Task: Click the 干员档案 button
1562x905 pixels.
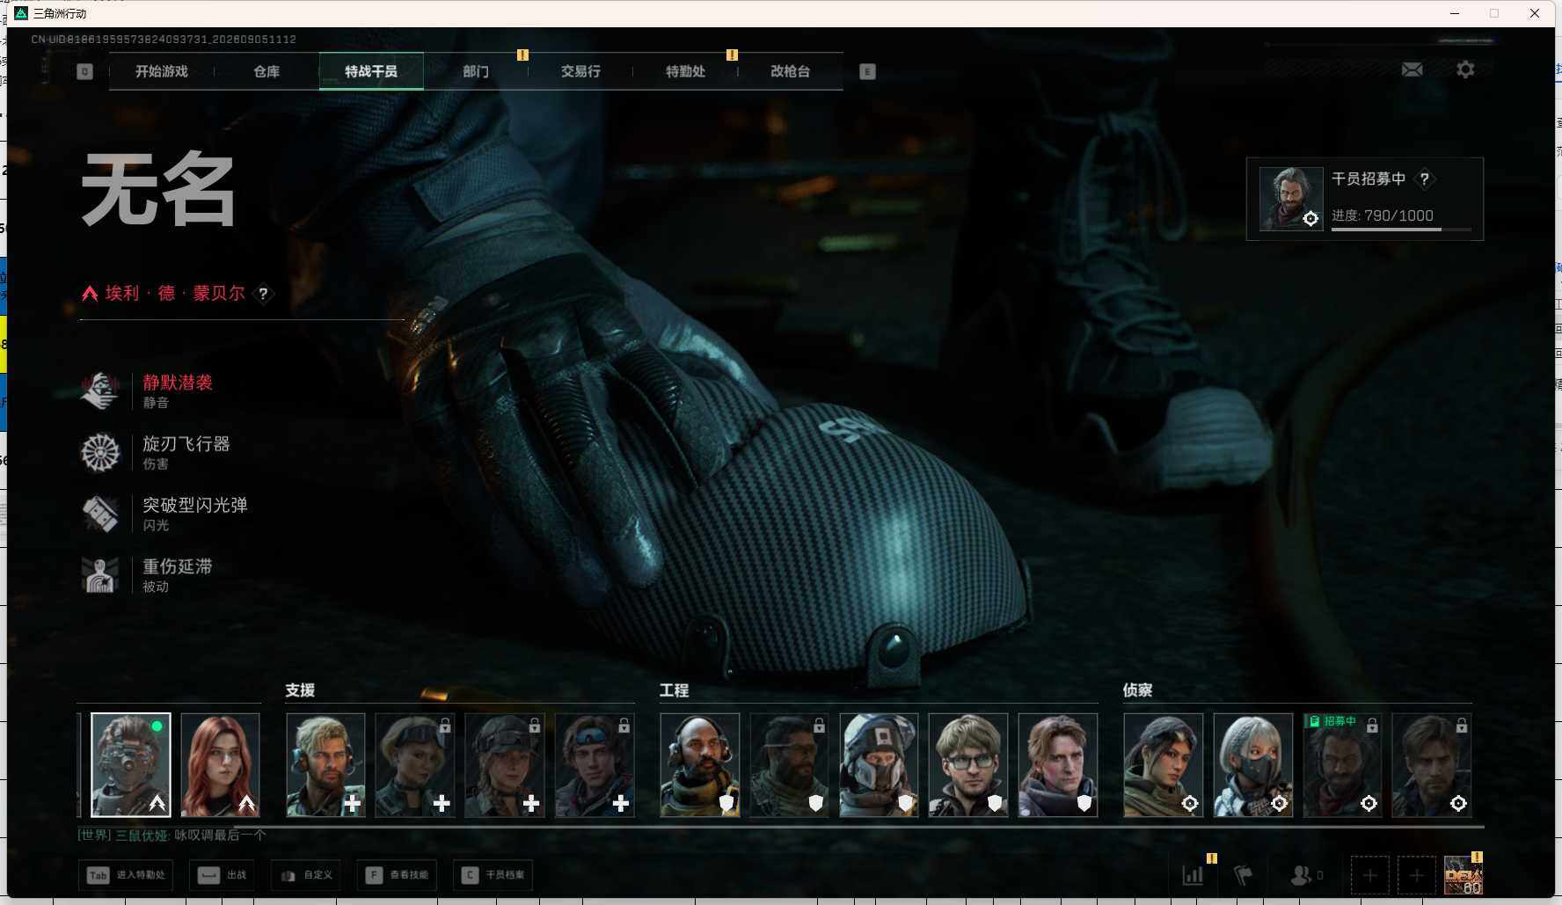Action: [493, 875]
